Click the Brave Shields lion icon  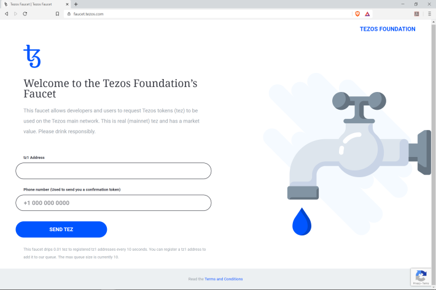click(x=357, y=14)
